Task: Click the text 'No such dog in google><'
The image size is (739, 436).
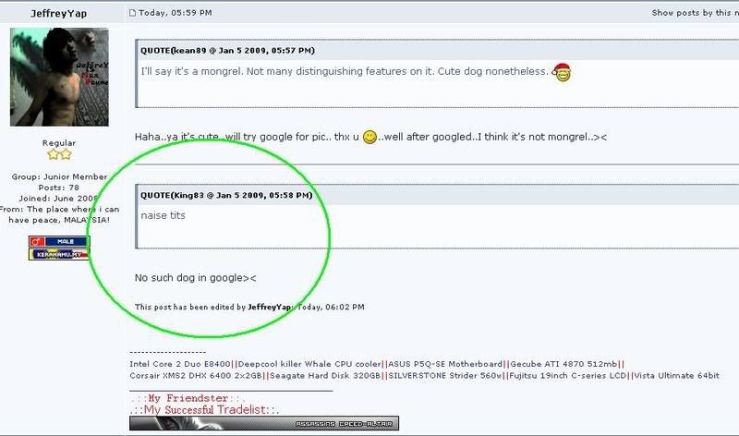Action: (196, 278)
